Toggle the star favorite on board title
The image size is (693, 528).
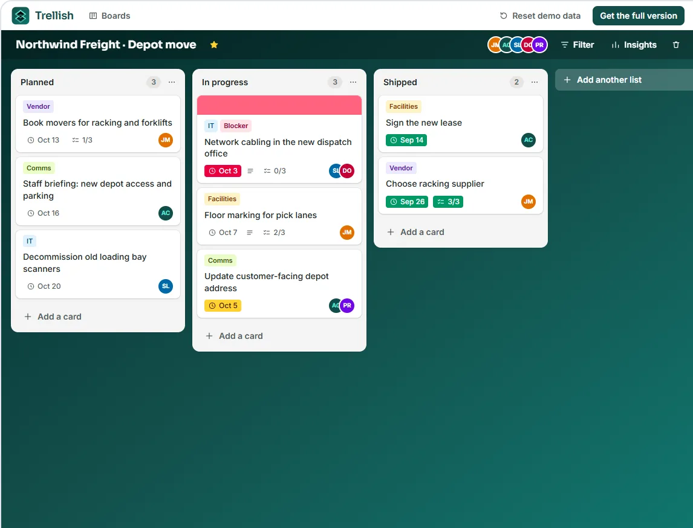pos(214,45)
